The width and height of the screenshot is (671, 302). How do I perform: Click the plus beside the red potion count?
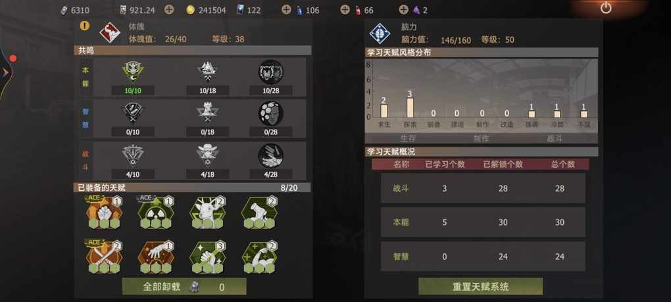click(345, 9)
